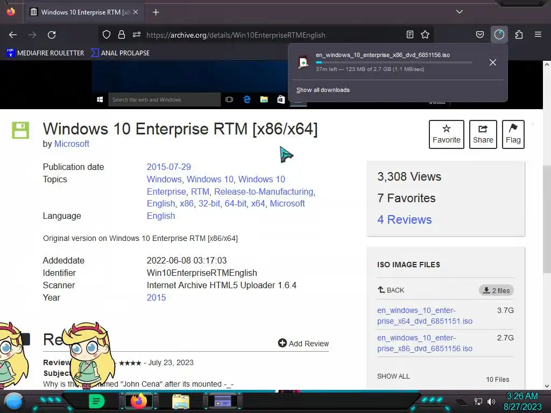Open the window app in taskbar
This screenshot has width=551, height=413.
pos(222,401)
